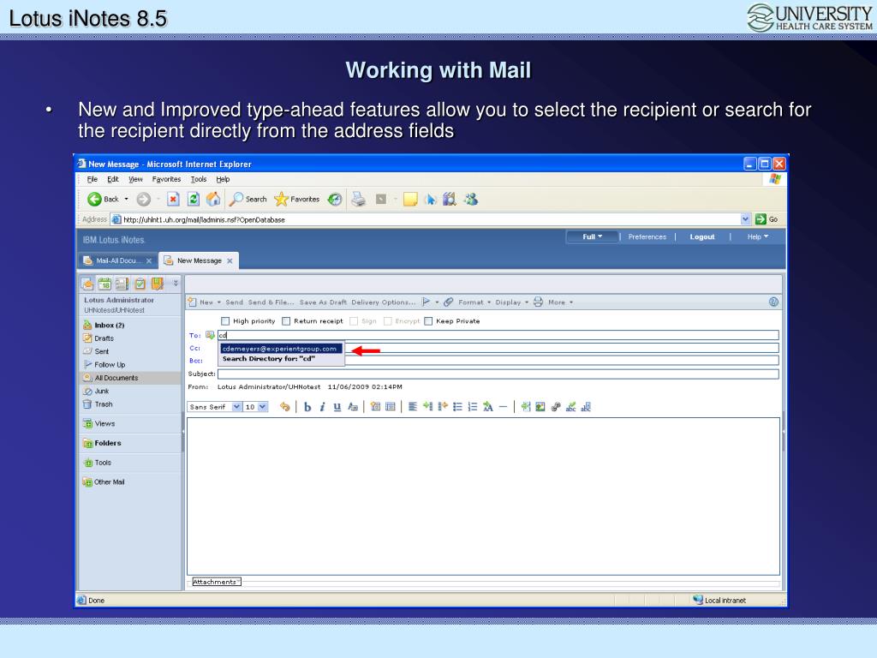This screenshot has height=658, width=877.
Task: Expand the New button dropdown arrow
Action: point(219,302)
